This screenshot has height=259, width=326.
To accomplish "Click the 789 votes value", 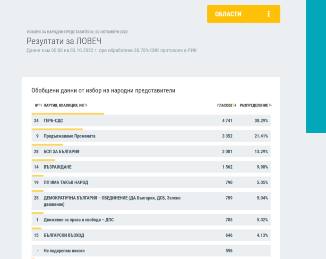I will click(x=229, y=198).
